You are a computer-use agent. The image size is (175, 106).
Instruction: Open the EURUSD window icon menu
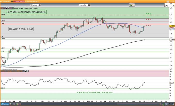coord(1,2)
